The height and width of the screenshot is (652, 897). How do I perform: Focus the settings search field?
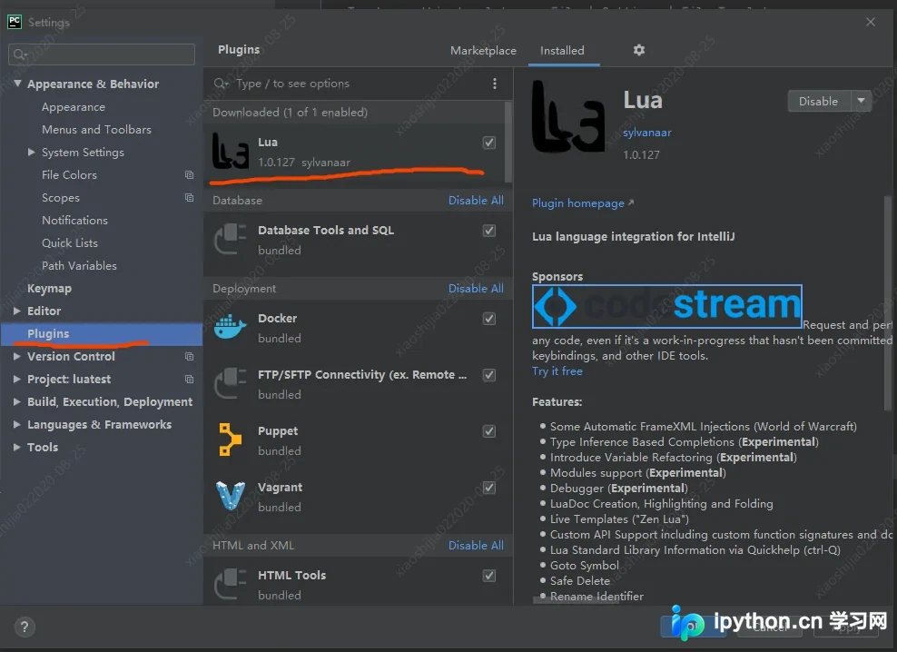tap(102, 54)
